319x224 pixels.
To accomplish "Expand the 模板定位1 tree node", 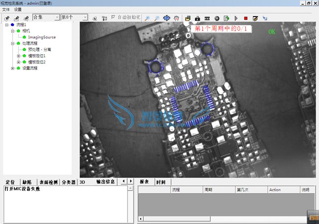I will pyautogui.click(x=18, y=56).
